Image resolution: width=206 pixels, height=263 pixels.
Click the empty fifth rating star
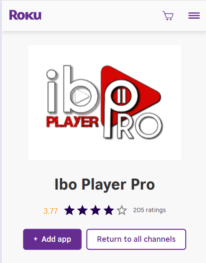pyautogui.click(x=122, y=210)
